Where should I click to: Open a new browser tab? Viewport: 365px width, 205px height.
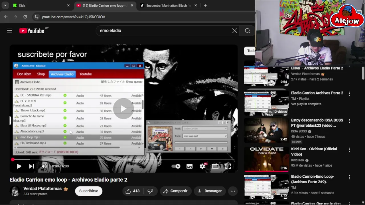(205, 5)
